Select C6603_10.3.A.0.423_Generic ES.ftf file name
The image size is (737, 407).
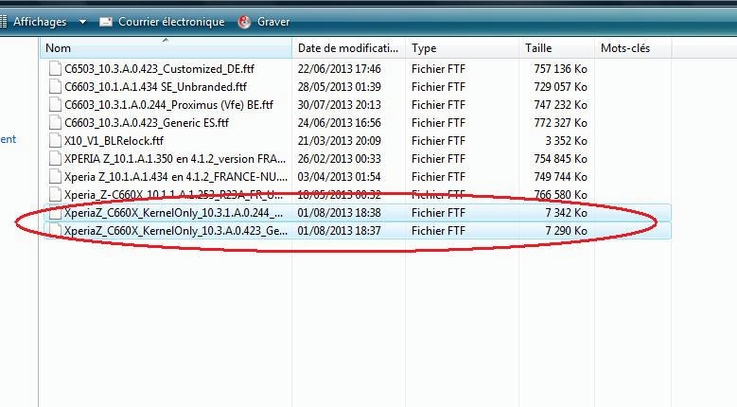coord(147,123)
